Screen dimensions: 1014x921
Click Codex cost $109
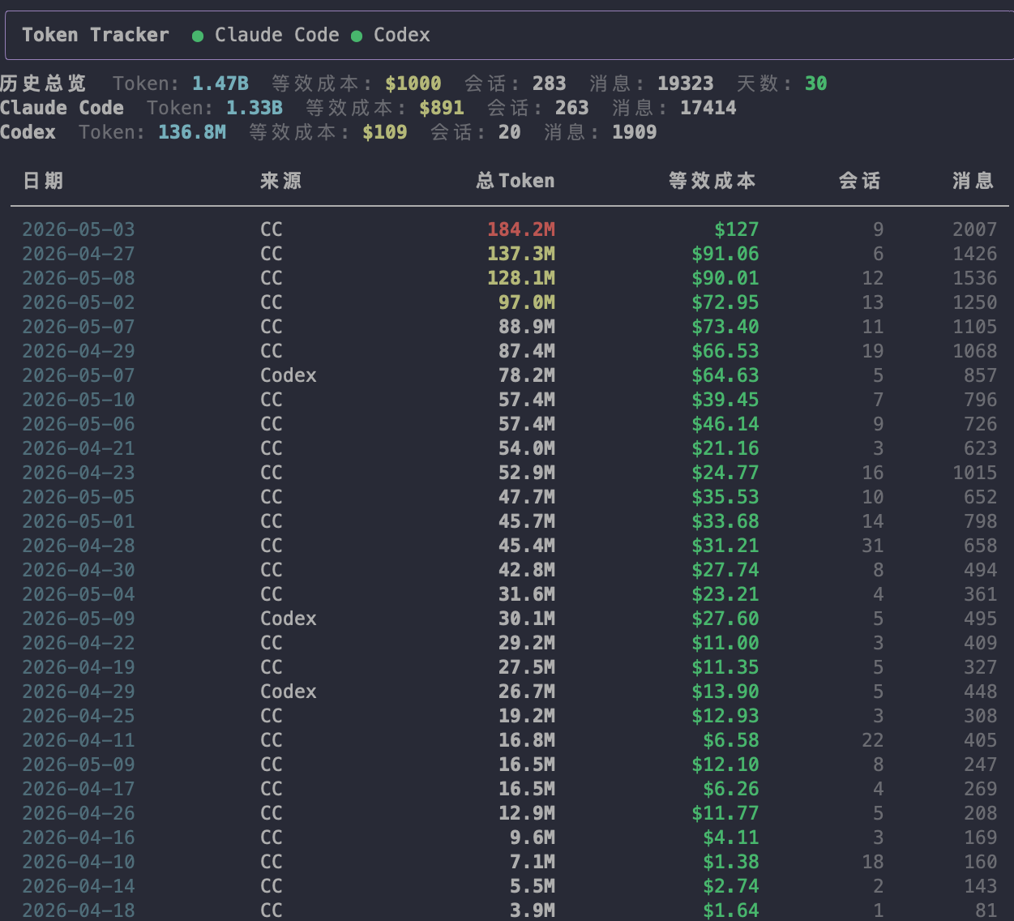385,132
